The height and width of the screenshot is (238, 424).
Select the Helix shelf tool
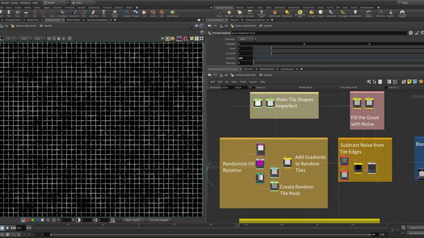point(162,13)
